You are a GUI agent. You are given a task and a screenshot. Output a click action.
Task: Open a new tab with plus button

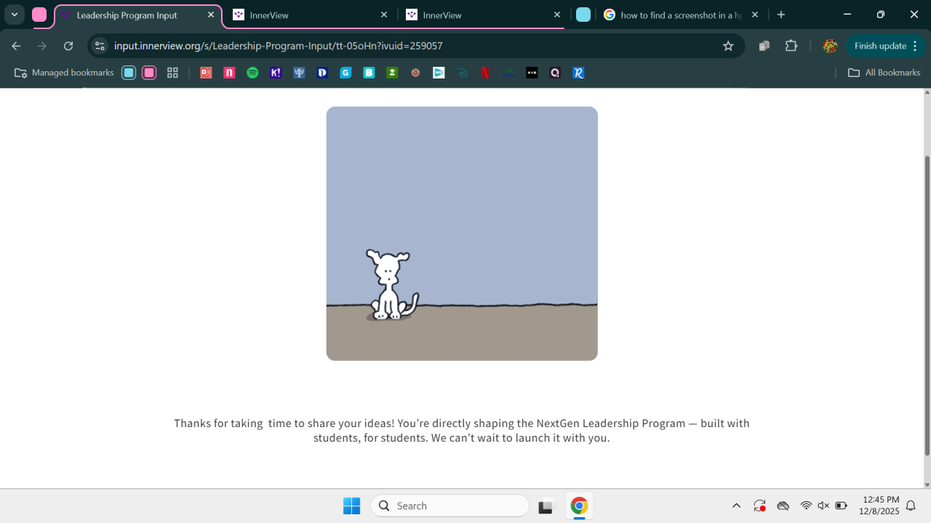[x=781, y=15]
